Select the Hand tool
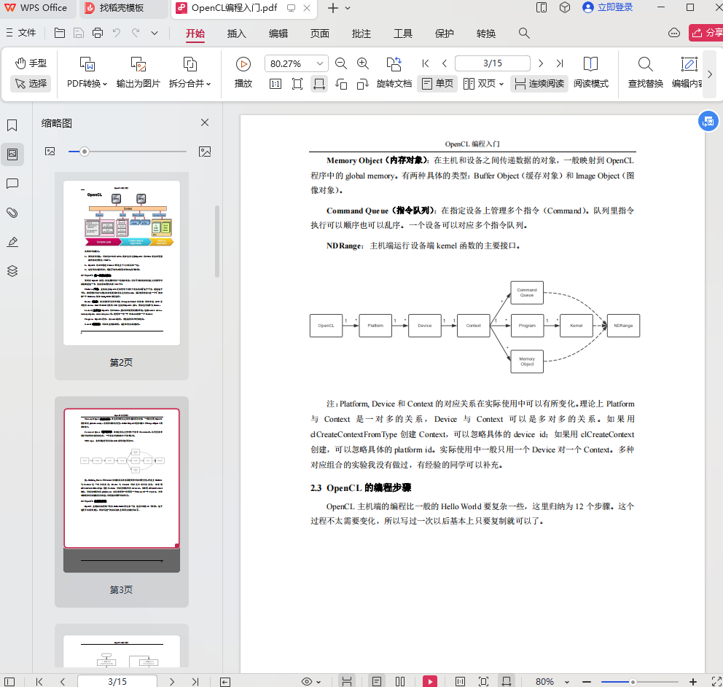 pos(31,63)
